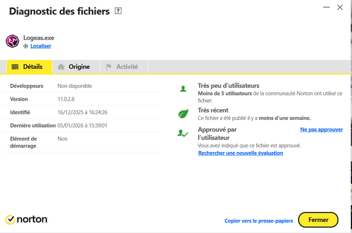The image size is (352, 233).
Task: Close the window with the X button
Action: pos(340,7)
